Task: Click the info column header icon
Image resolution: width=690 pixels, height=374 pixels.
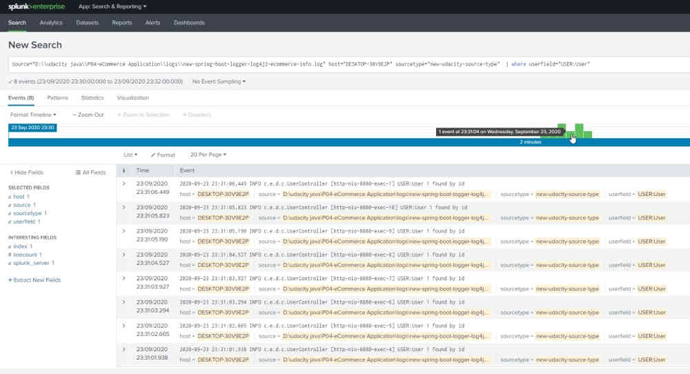Action: click(x=124, y=170)
